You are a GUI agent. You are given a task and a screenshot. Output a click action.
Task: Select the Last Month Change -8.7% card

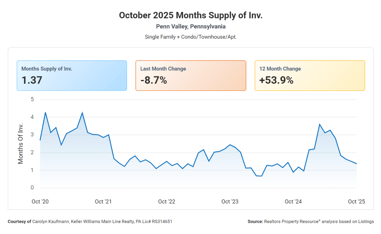pyautogui.click(x=191, y=76)
